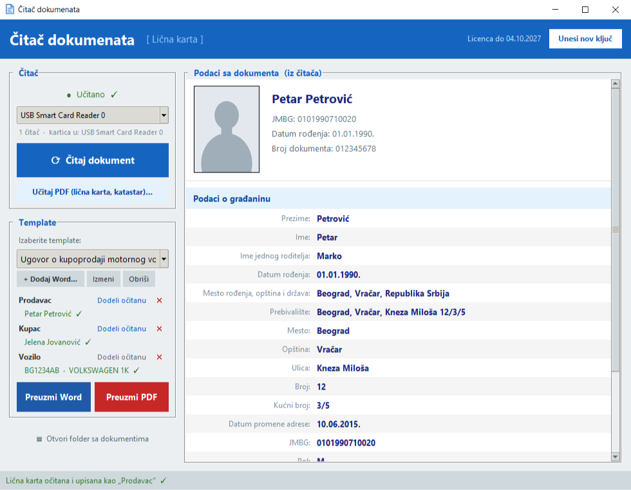The image size is (631, 490).
Task: Click Unesi nov ključ button
Action: coord(585,39)
